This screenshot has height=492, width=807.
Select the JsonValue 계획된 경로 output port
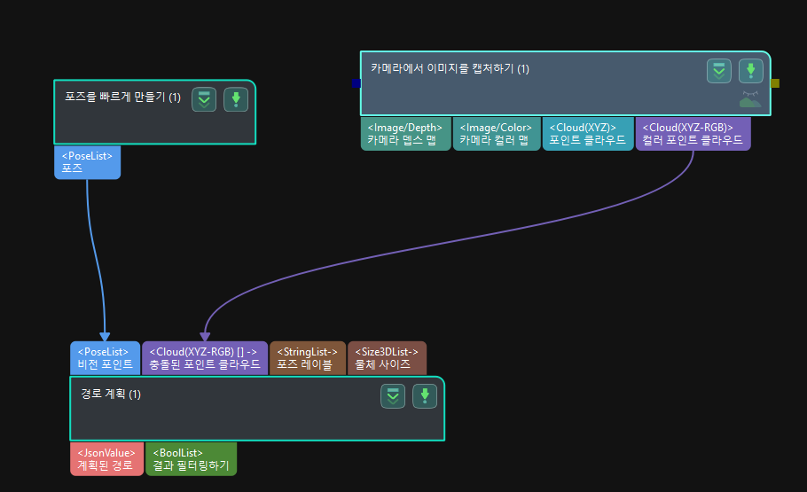tap(106, 459)
